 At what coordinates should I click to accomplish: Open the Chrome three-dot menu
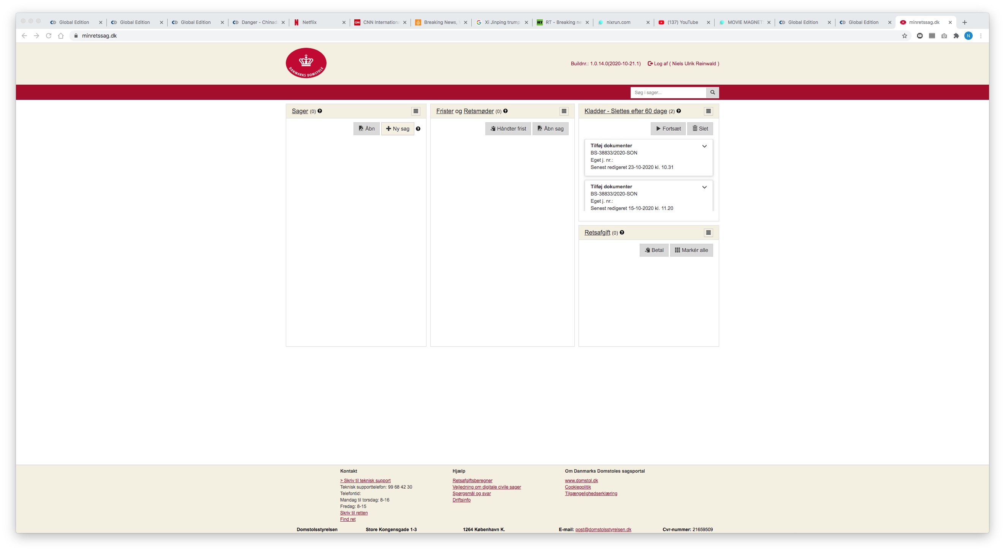(981, 36)
